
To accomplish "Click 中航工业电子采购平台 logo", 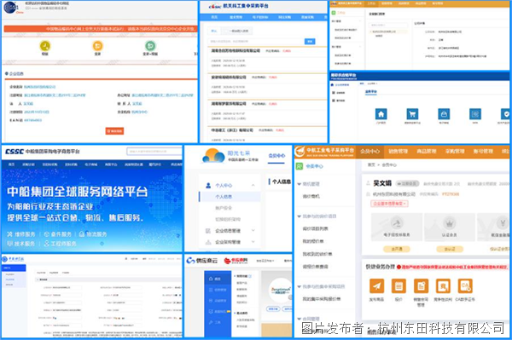I will click(324, 152).
